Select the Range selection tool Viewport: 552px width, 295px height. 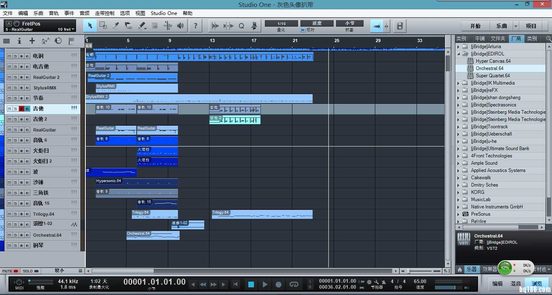pyautogui.click(x=103, y=26)
